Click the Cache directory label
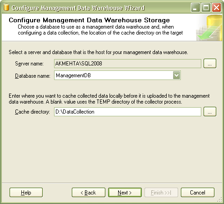 pos(32,112)
